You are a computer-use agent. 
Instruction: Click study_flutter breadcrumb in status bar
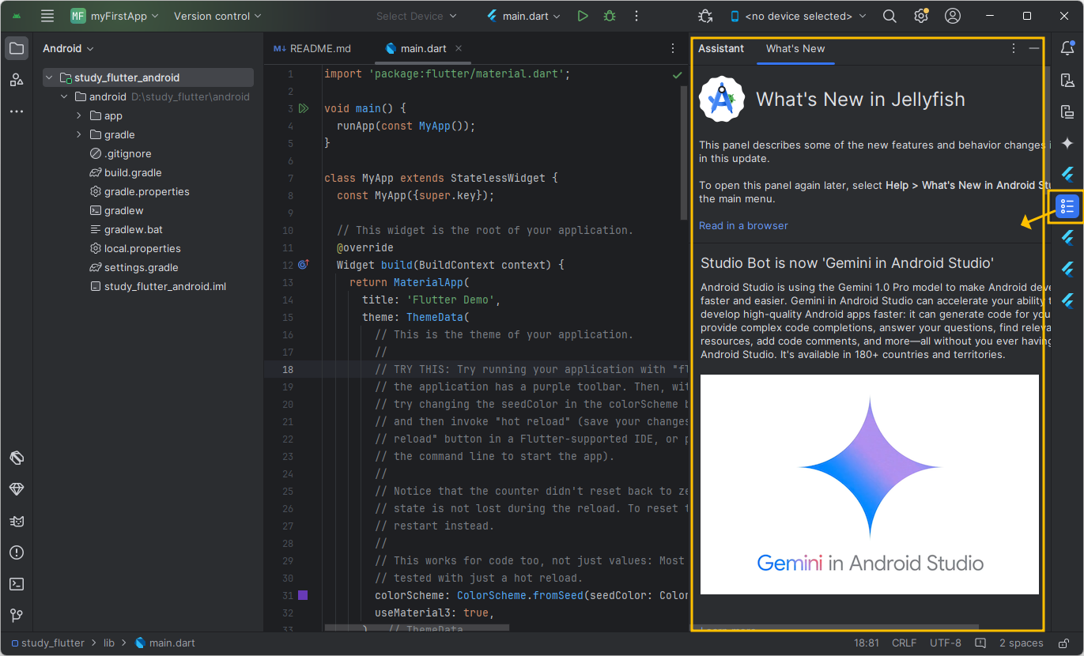pos(47,643)
